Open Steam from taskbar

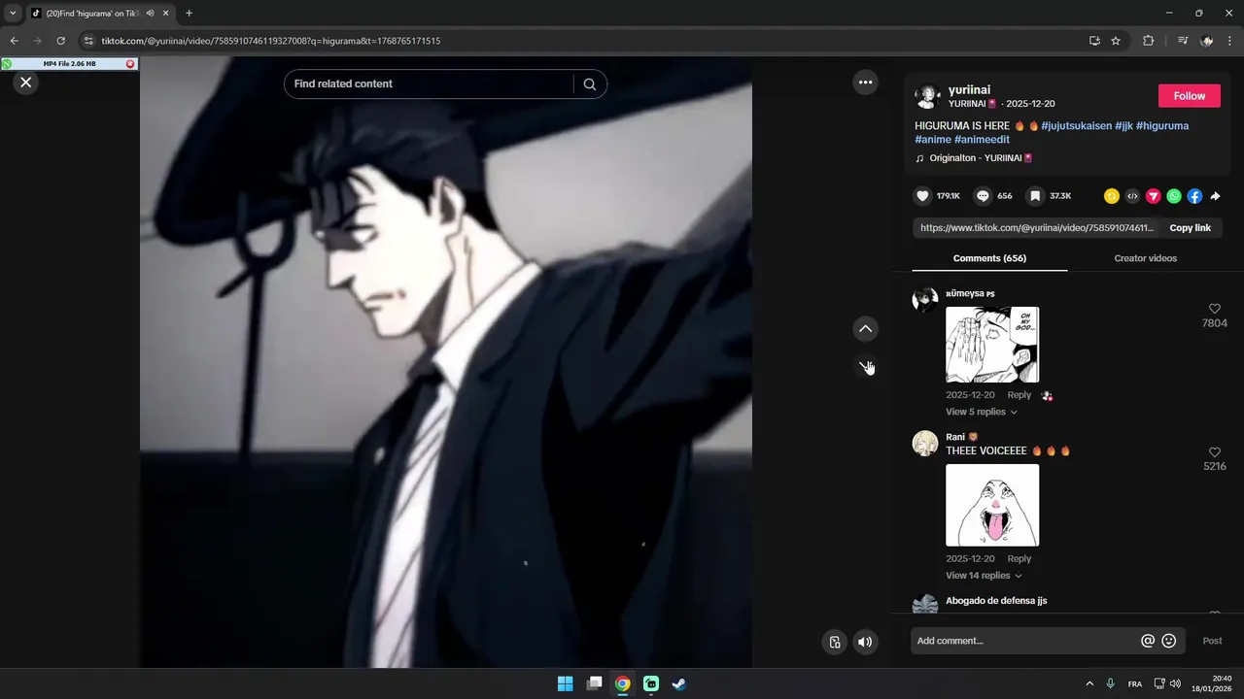click(679, 683)
